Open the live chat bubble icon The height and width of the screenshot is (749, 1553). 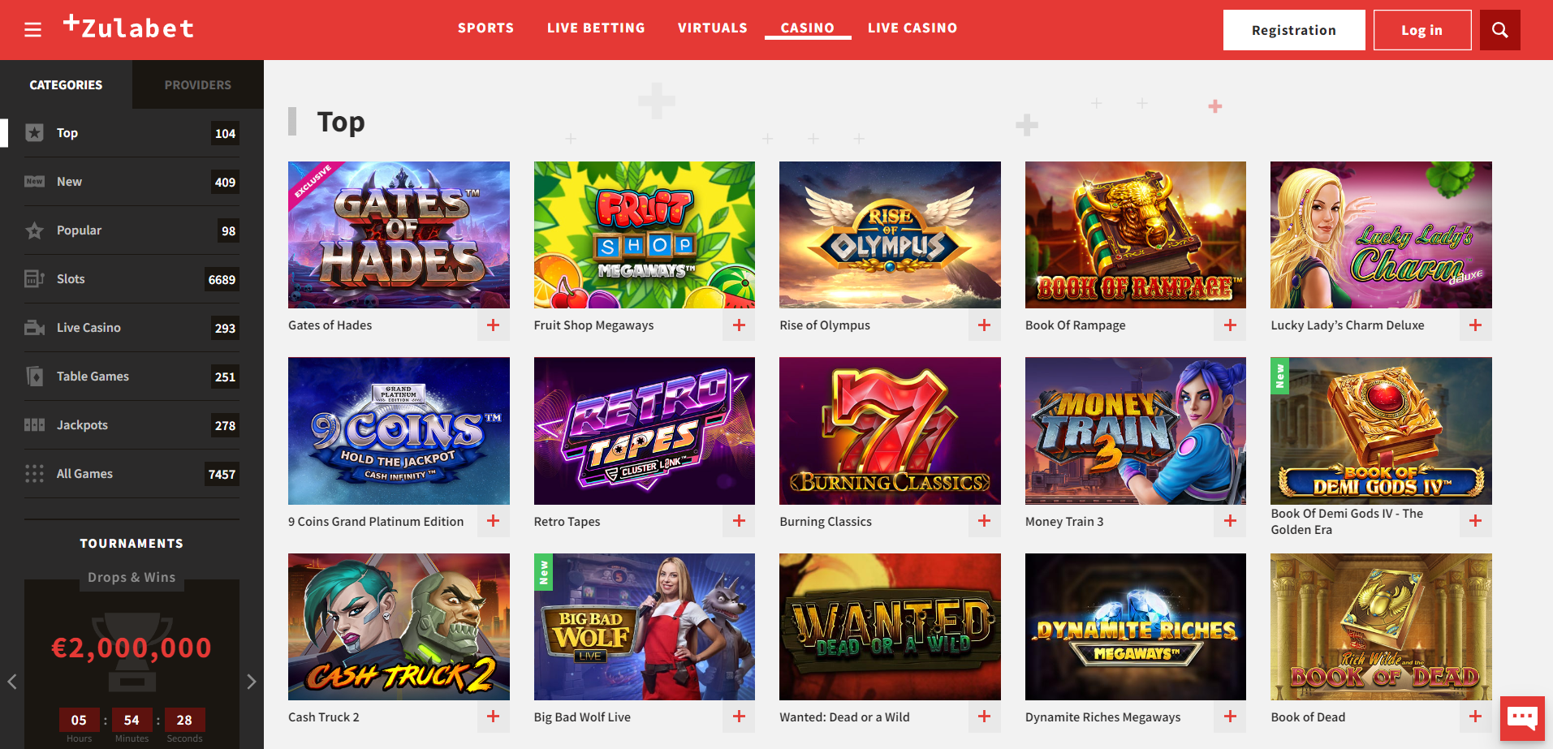[x=1521, y=718]
